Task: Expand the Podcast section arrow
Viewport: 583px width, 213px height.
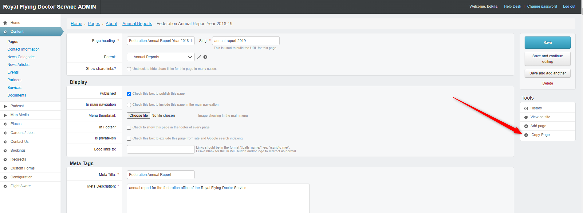Action: tap(5, 106)
